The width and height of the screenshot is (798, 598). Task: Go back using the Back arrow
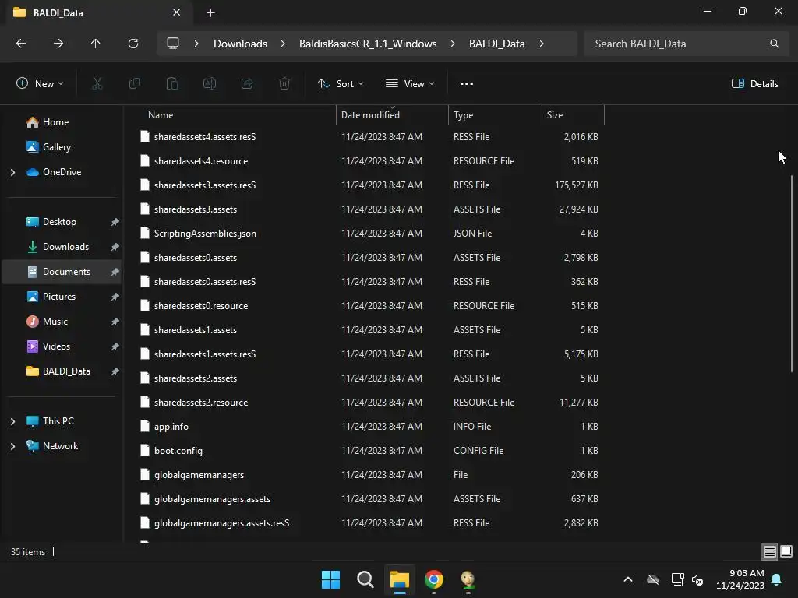[21, 44]
